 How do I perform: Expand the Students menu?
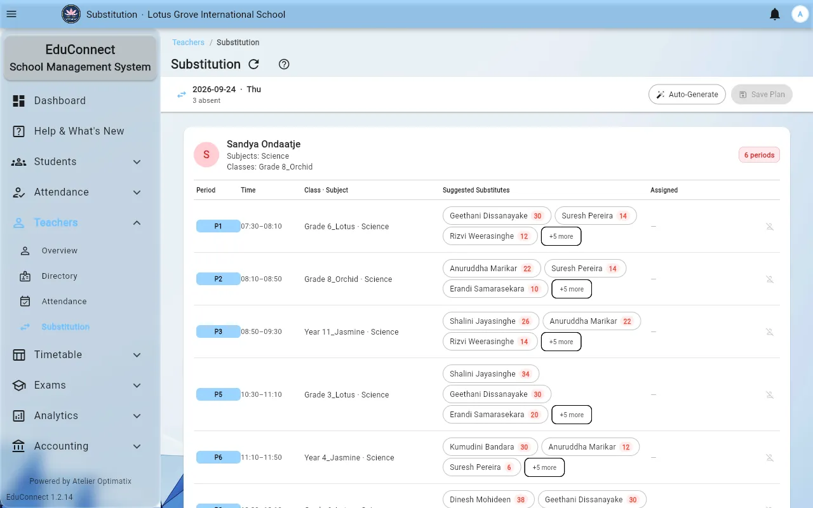(x=80, y=161)
